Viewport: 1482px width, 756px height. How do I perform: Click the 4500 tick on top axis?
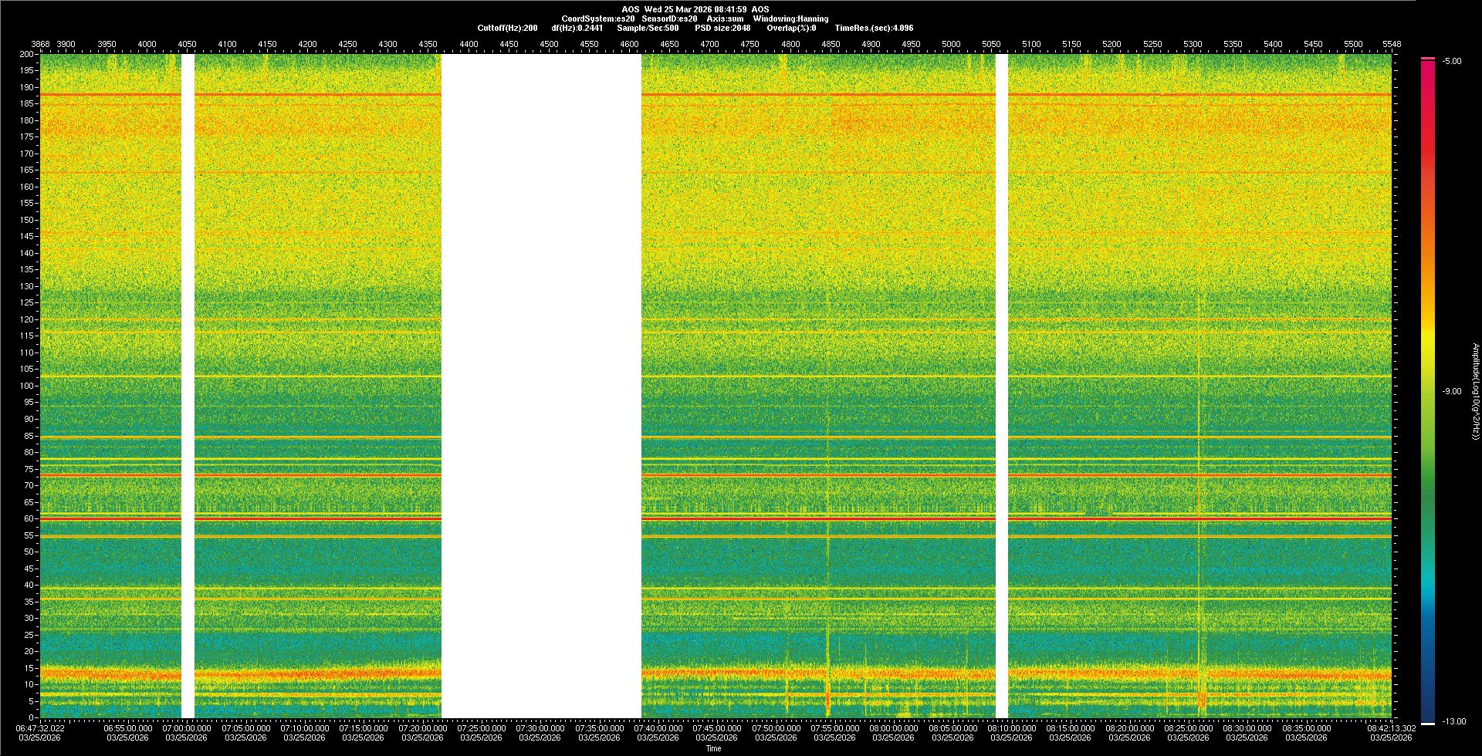pos(549,44)
